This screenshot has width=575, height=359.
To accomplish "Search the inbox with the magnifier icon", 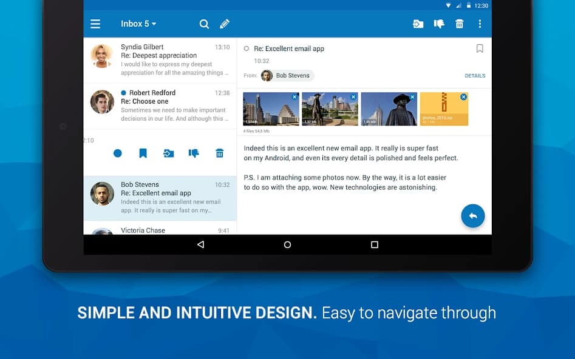I will click(204, 24).
